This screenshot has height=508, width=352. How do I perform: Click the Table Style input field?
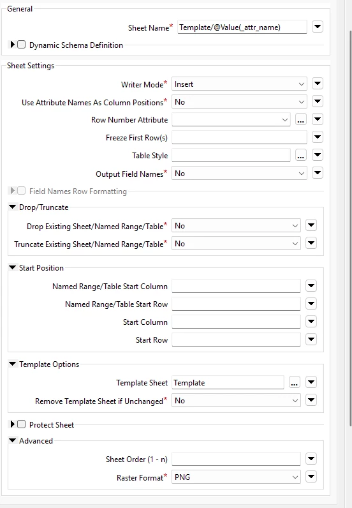click(231, 156)
